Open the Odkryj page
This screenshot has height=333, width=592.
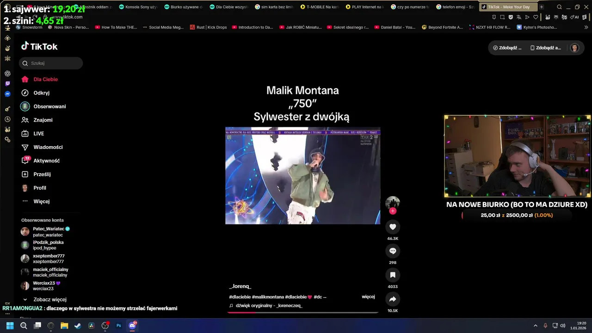click(36, 93)
